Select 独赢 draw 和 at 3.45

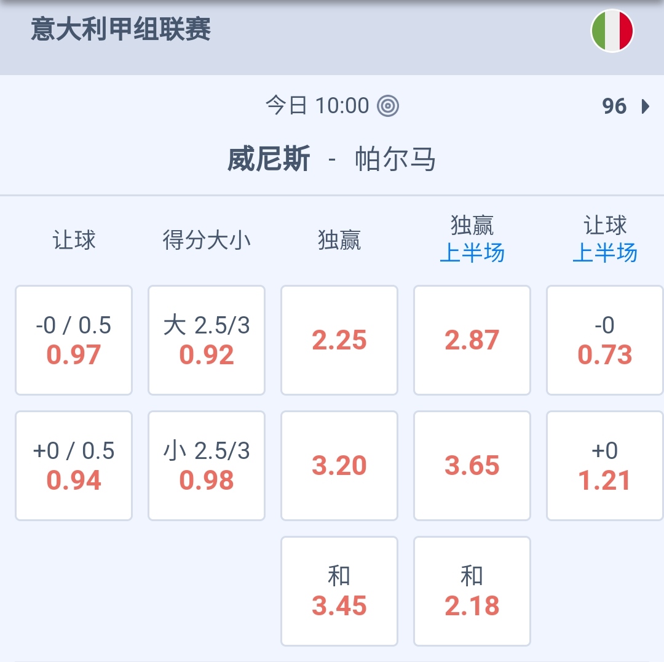point(339,591)
